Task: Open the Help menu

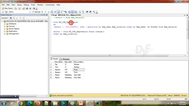Action: 58,5
